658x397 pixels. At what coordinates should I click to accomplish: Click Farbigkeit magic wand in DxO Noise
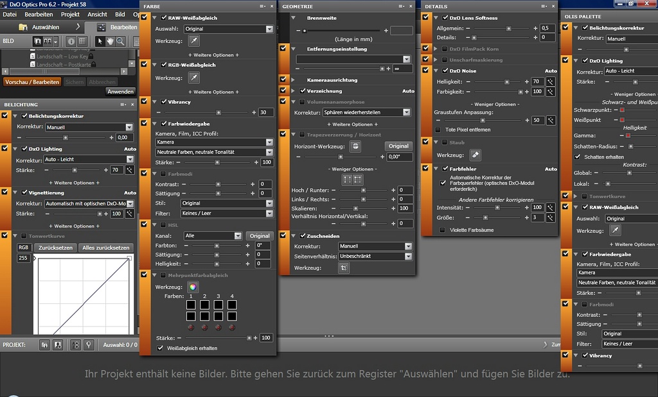550,91
